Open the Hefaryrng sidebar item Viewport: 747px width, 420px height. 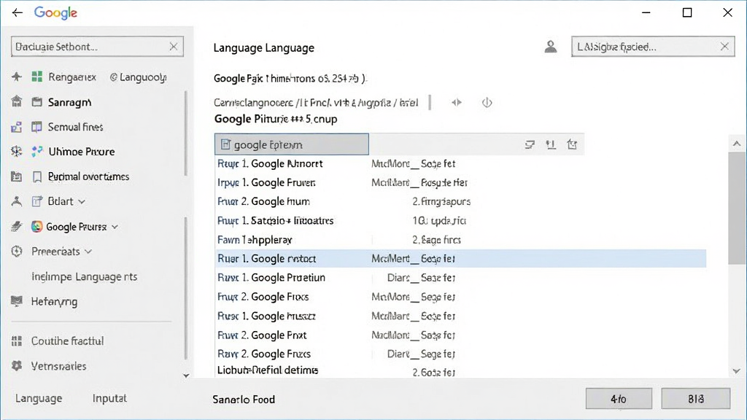tap(54, 302)
